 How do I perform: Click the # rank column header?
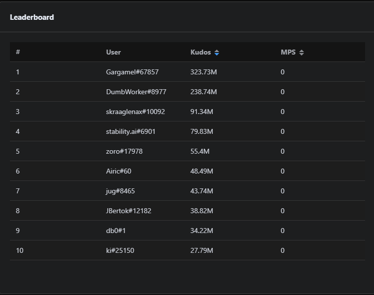[x=18, y=52]
